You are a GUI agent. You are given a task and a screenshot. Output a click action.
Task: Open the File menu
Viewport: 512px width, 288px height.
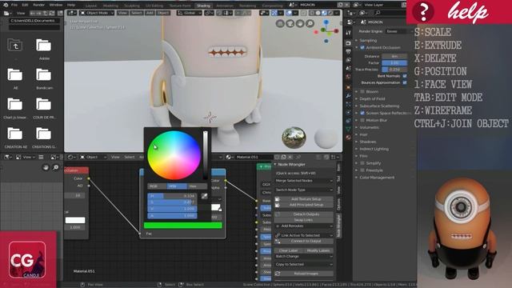(x=14, y=5)
